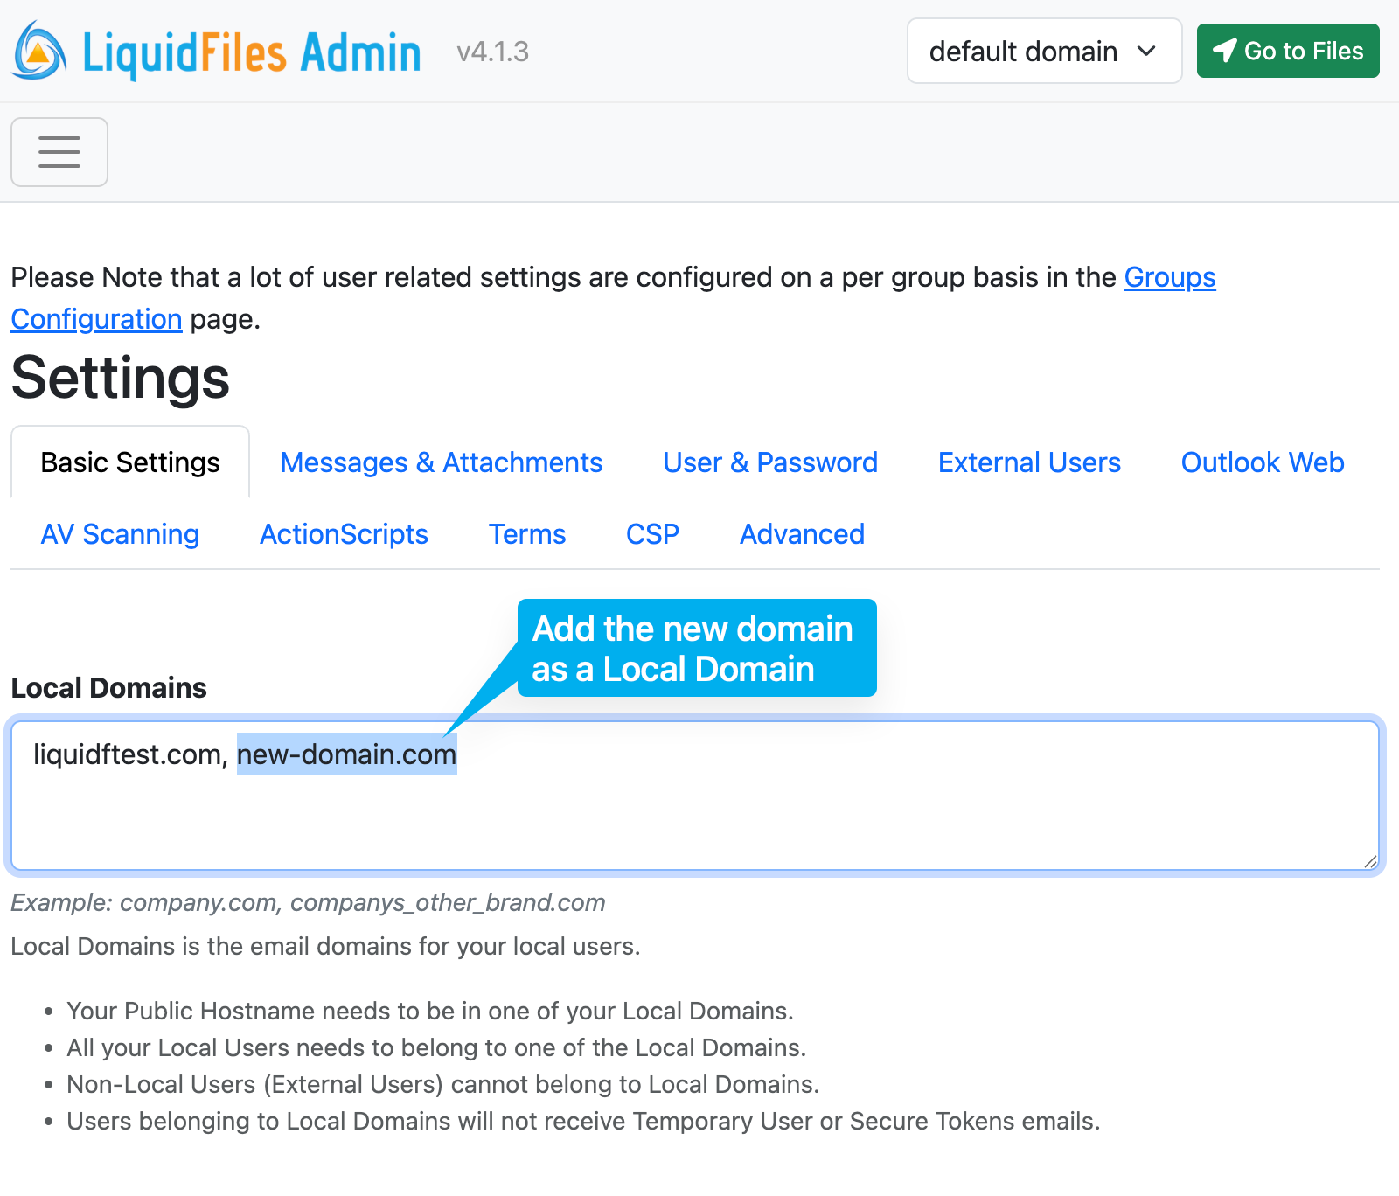Click the Go to Files button
Viewport: 1399px width, 1196px height.
click(1287, 51)
